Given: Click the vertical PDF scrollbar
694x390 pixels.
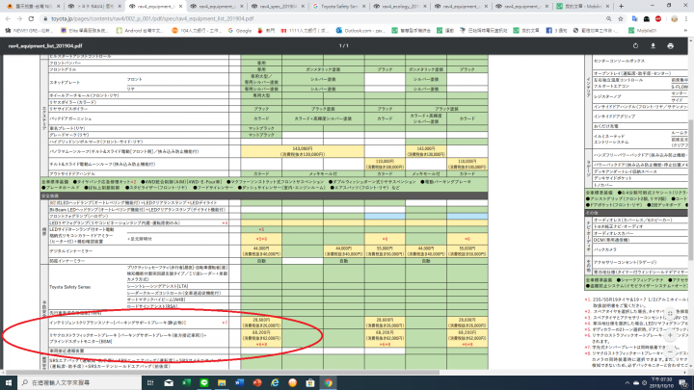Looking at the screenshot, I should click(691, 190).
